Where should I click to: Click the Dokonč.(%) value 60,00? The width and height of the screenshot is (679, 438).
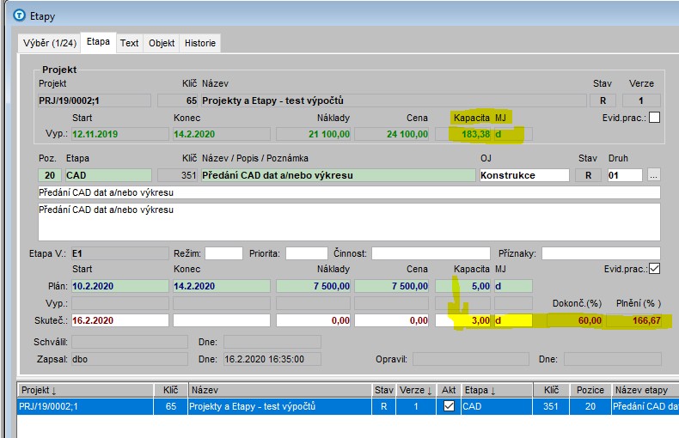coord(575,320)
